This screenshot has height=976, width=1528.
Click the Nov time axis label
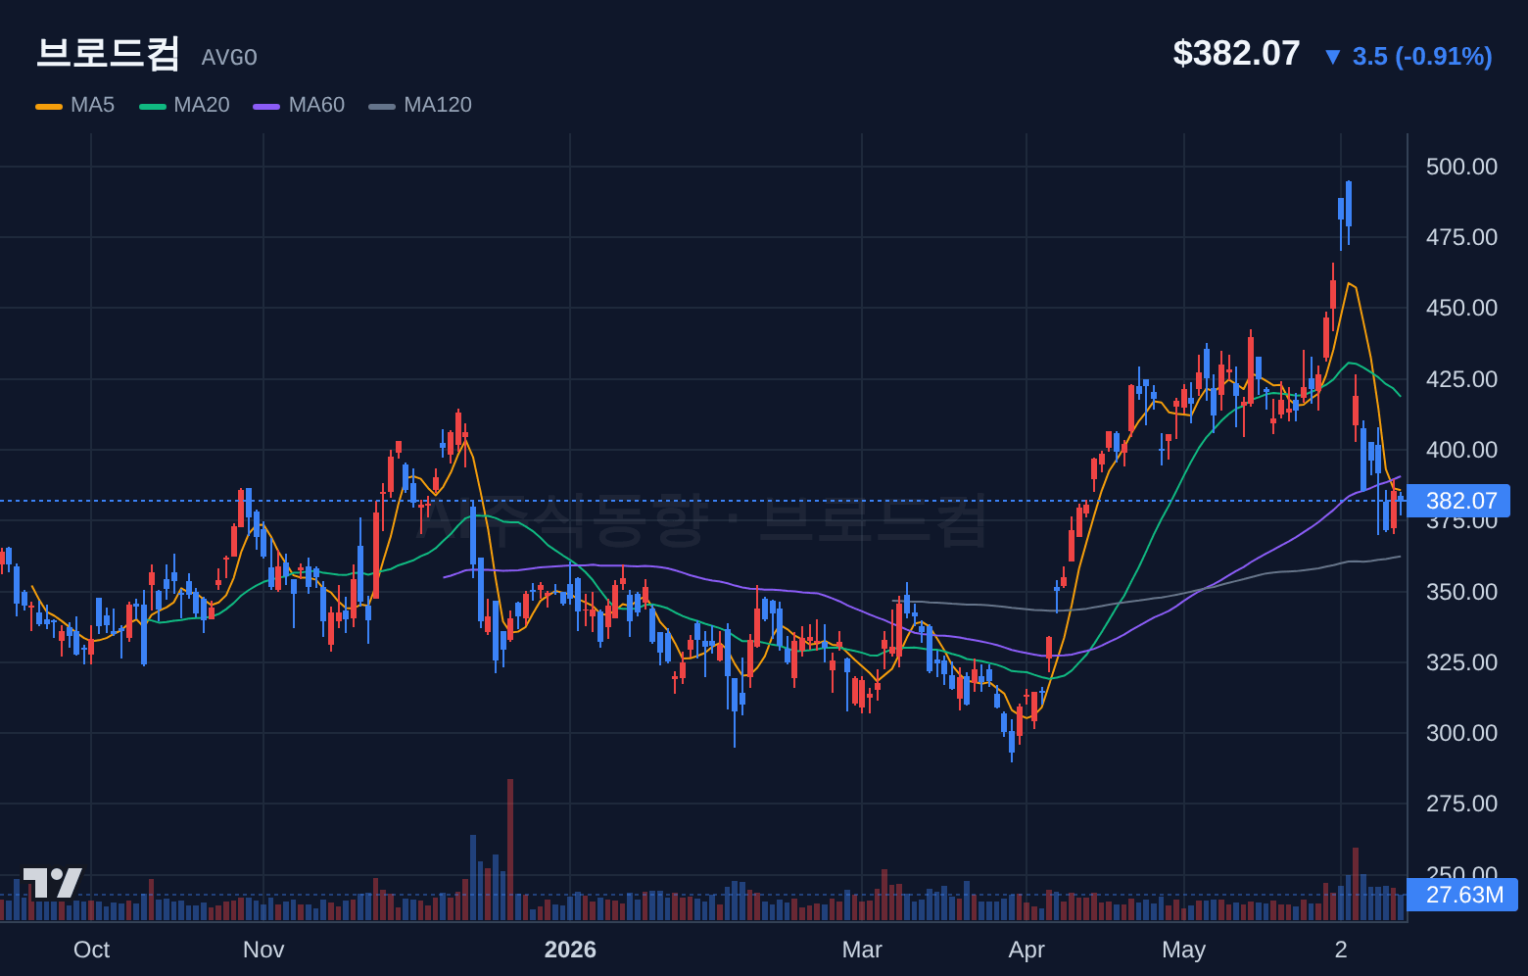(263, 950)
